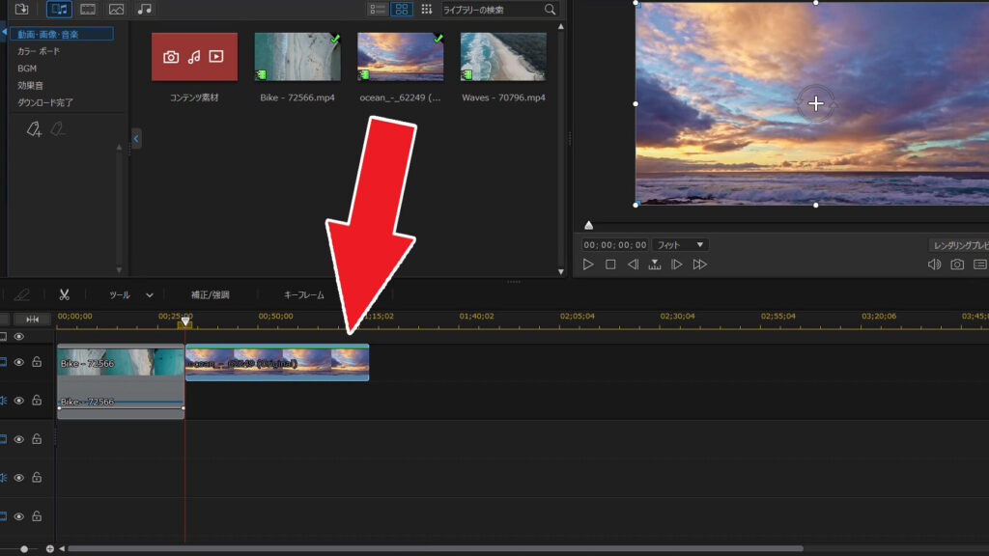Viewport: 989px width, 556px height.
Task: Show only image files in library
Action: pyautogui.click(x=116, y=9)
